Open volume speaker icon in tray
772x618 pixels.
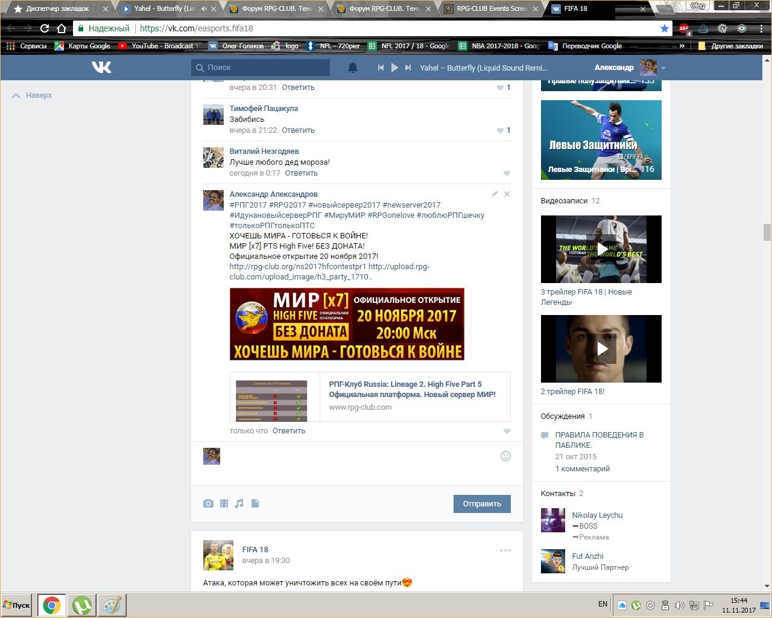pos(679,605)
